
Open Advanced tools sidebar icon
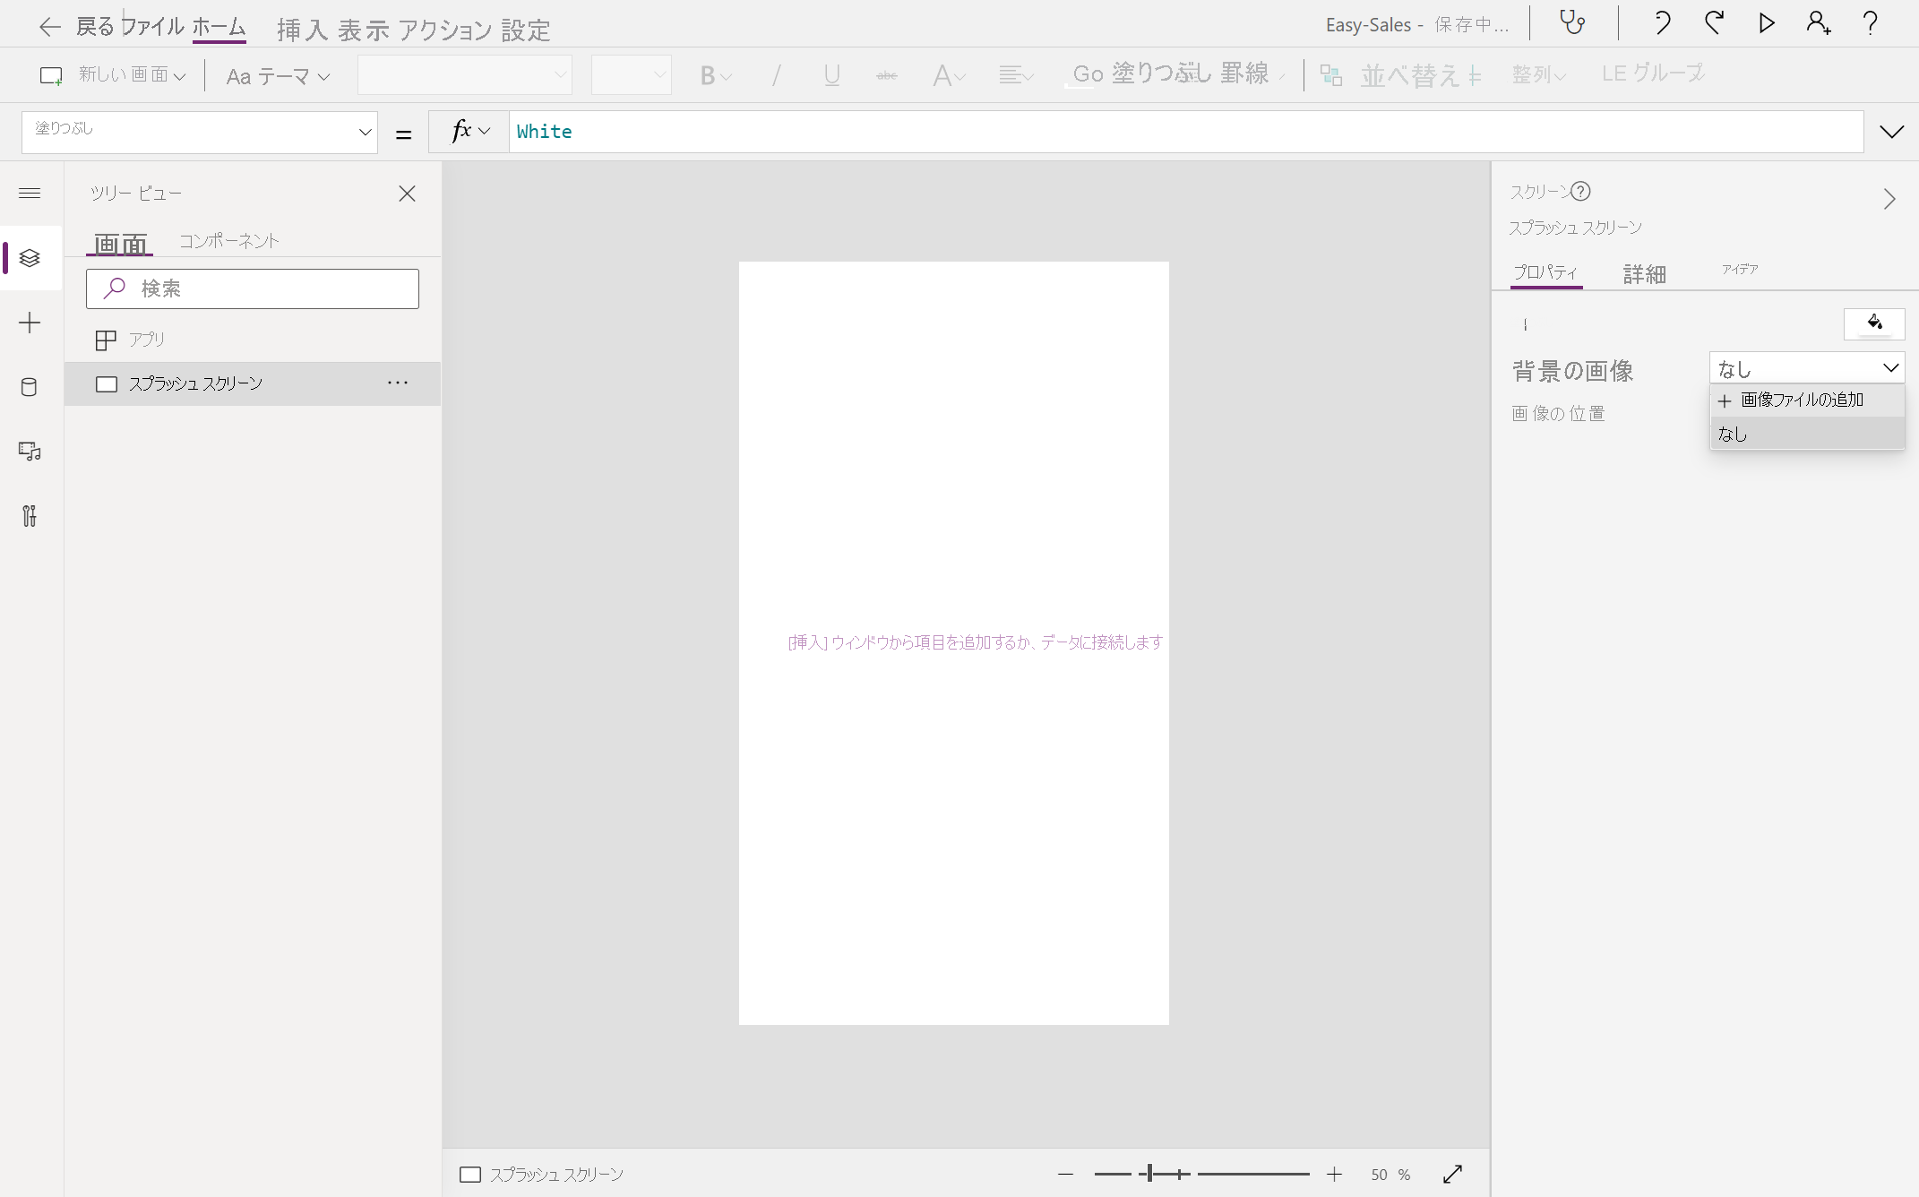point(30,516)
